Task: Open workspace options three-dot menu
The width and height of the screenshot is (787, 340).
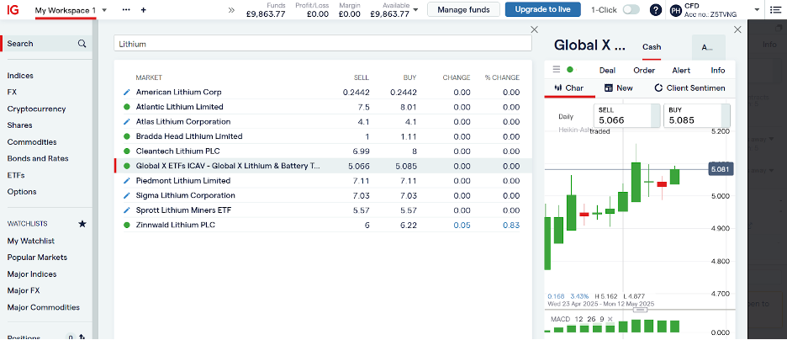Action: click(126, 9)
